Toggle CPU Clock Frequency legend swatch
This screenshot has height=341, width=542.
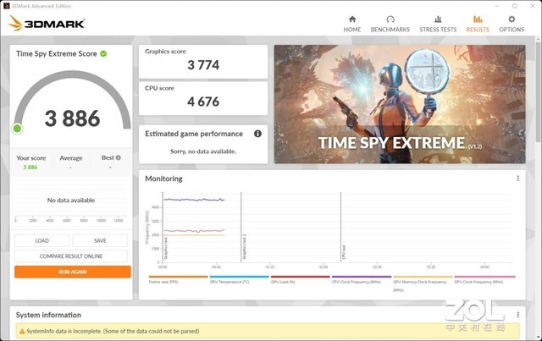[x=362, y=277]
